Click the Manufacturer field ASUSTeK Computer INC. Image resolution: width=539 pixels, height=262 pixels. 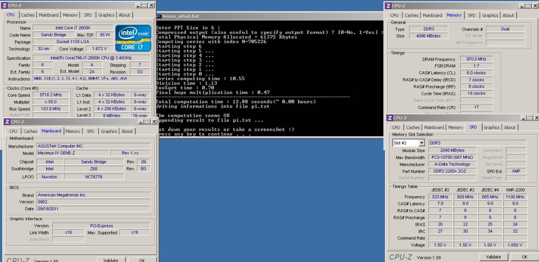(x=93, y=146)
